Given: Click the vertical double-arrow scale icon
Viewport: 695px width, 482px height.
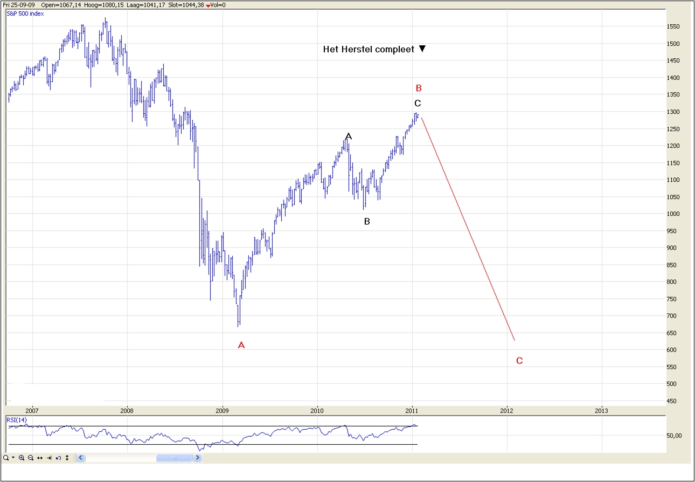Looking at the screenshot, I should [66, 458].
